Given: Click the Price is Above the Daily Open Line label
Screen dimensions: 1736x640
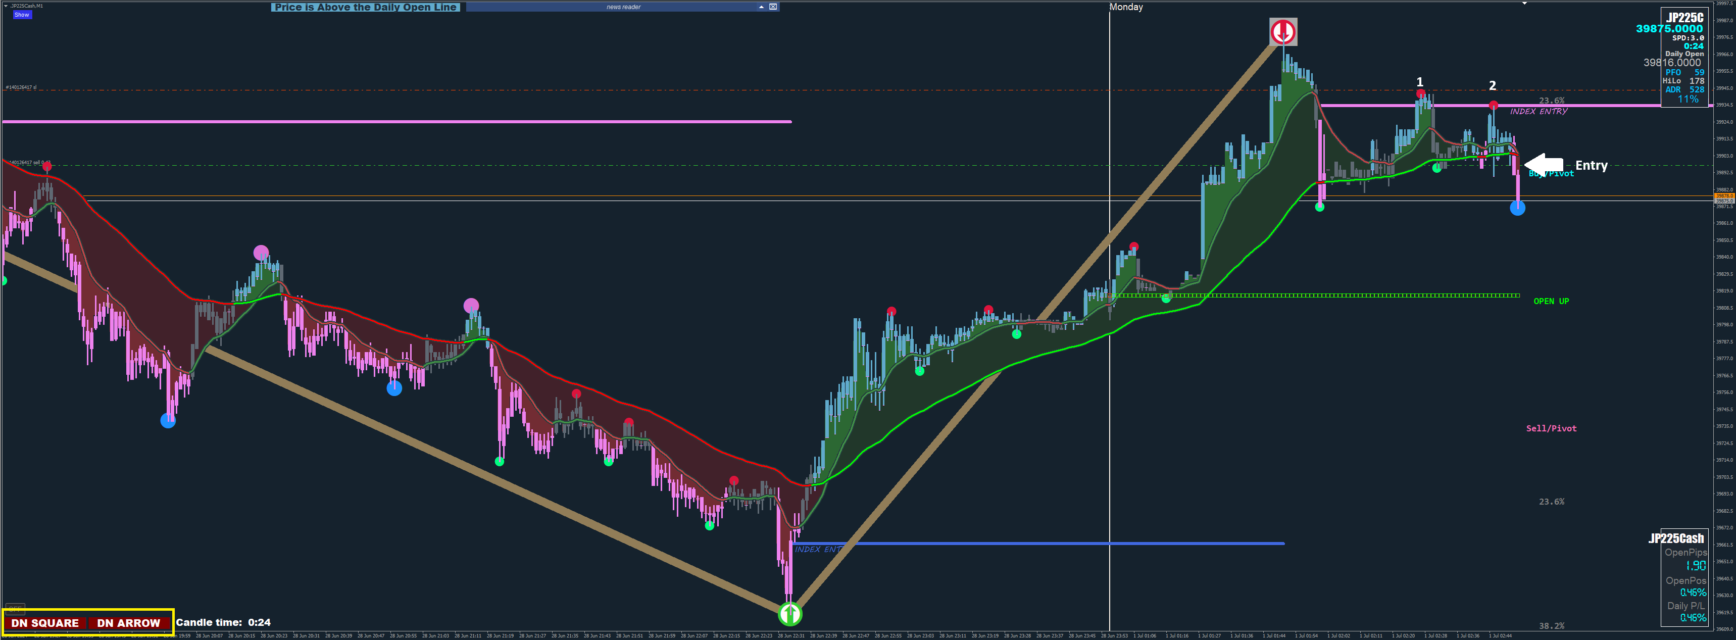Looking at the screenshot, I should (365, 8).
